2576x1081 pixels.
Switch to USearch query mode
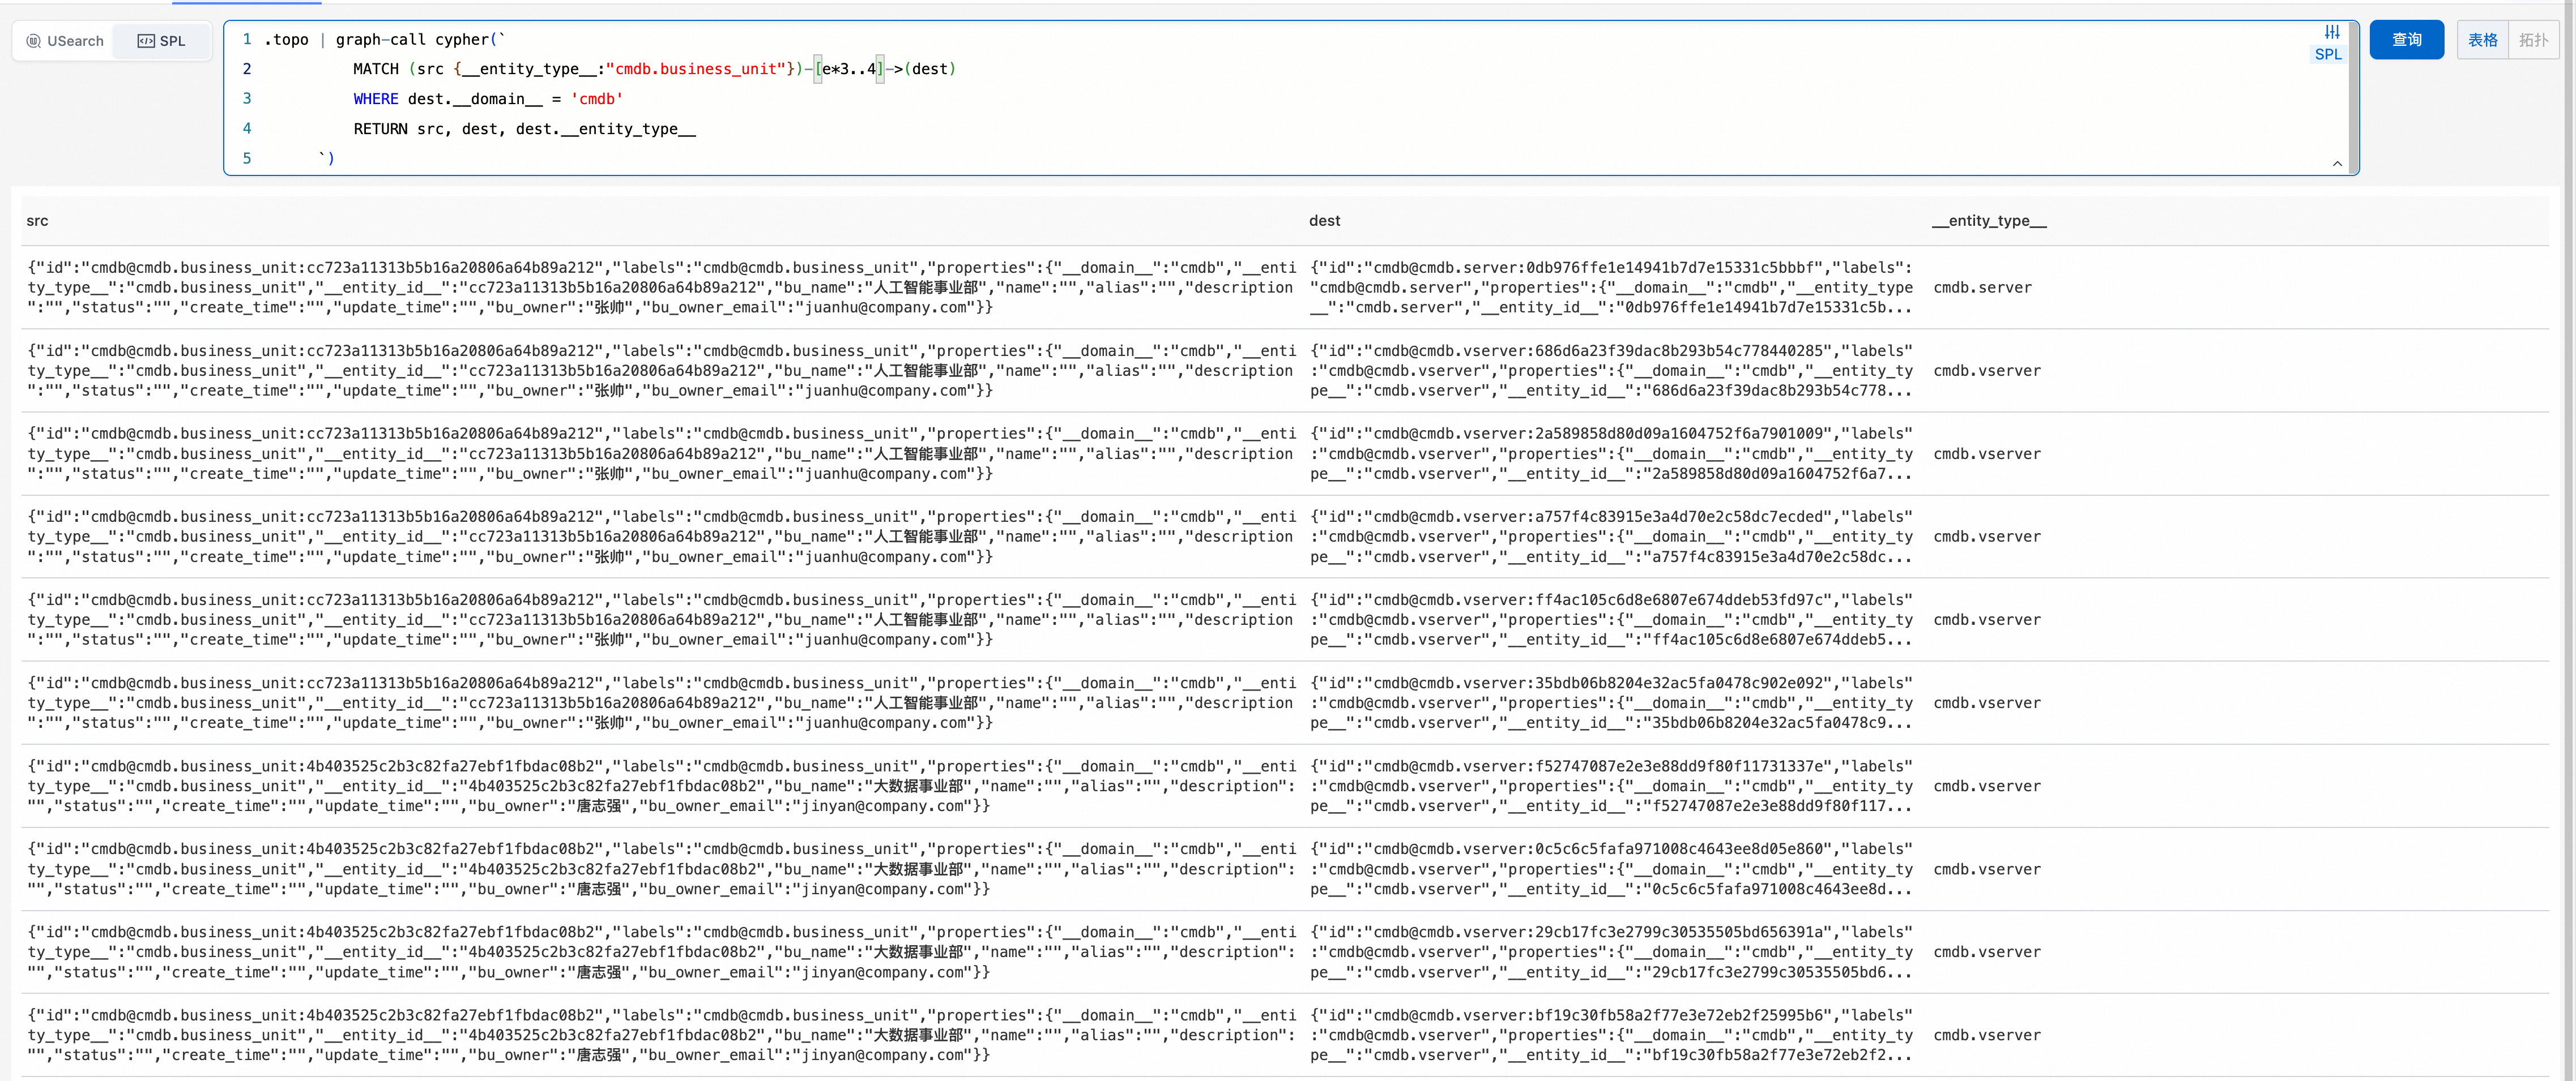tap(65, 41)
